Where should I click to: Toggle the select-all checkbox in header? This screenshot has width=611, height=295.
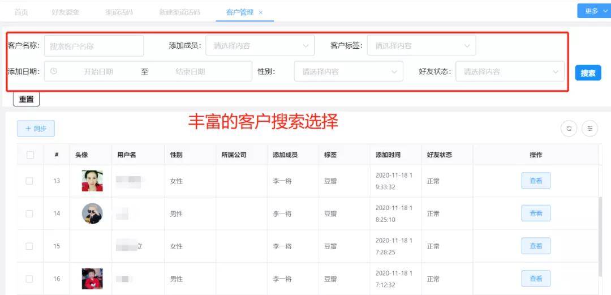coord(30,155)
